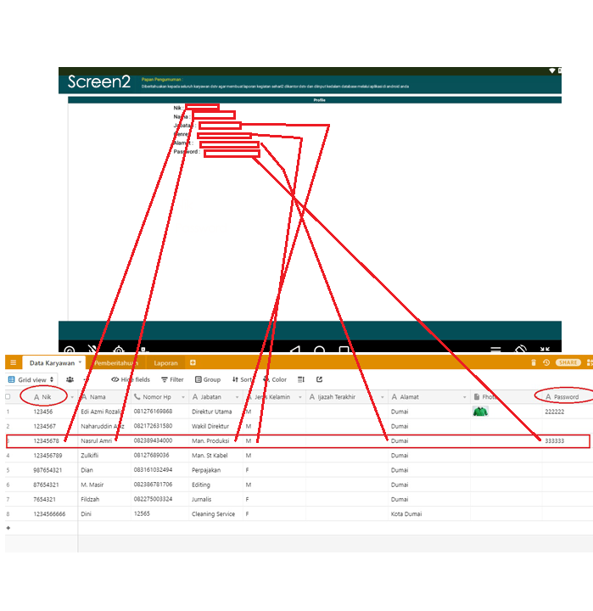Click the Nomor Hp phone field icon

point(137,396)
